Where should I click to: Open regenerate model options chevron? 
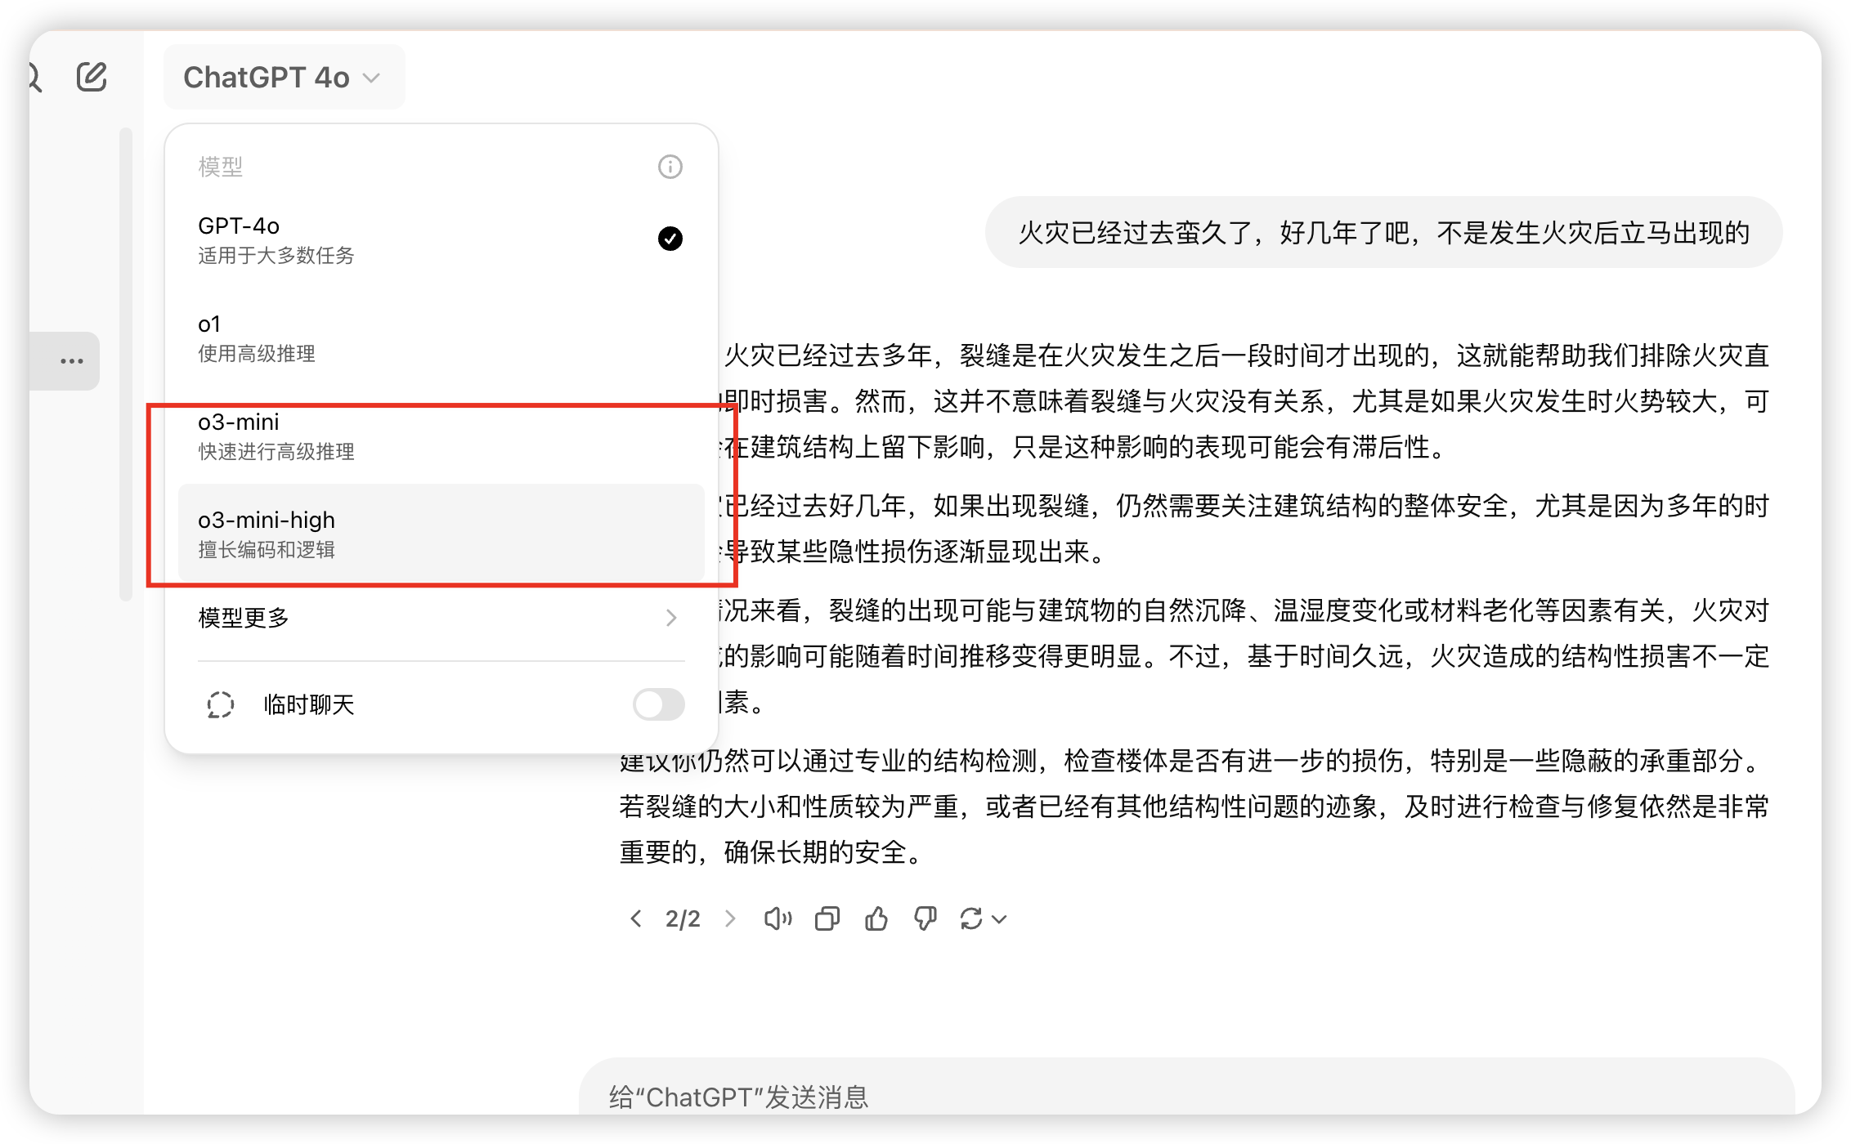tap(999, 919)
